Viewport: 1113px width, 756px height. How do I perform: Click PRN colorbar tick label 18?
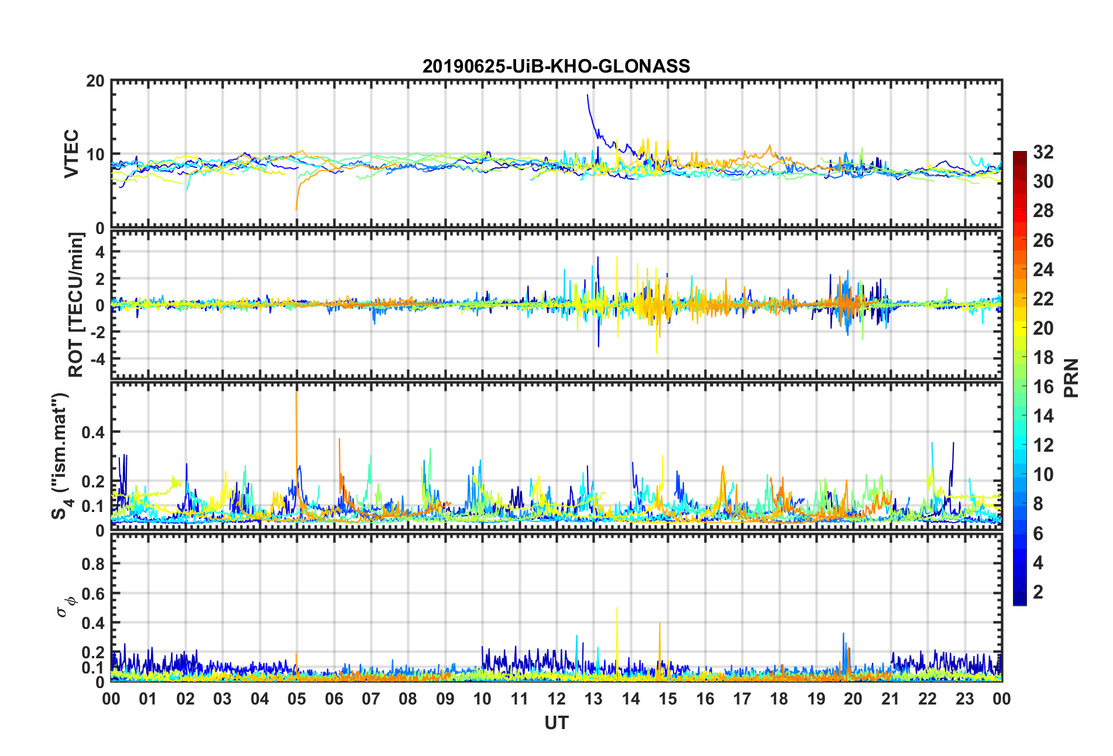(x=1043, y=357)
